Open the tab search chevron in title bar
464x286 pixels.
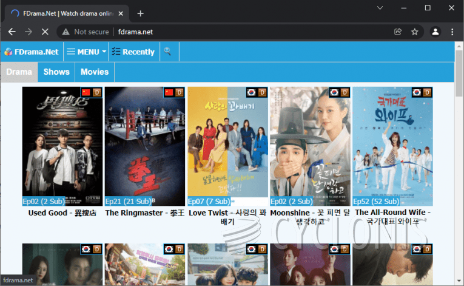coord(380,8)
